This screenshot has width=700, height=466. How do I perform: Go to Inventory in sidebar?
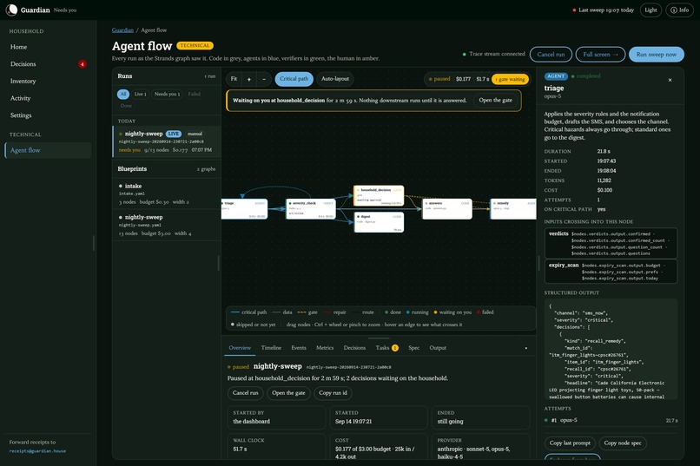point(48,82)
